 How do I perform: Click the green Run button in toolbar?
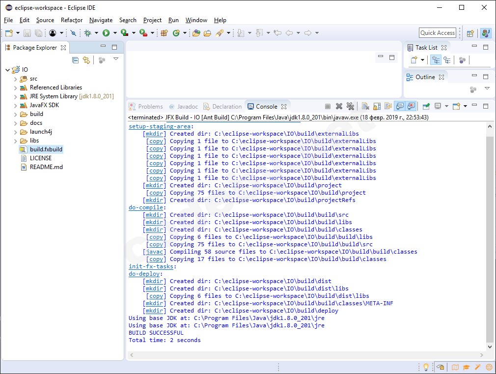click(x=106, y=33)
